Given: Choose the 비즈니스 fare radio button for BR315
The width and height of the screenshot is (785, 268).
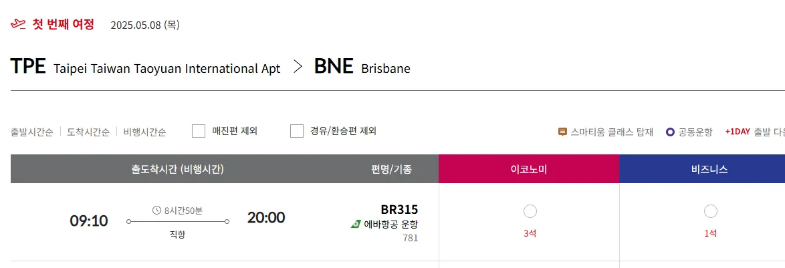Looking at the screenshot, I should click(x=710, y=211).
